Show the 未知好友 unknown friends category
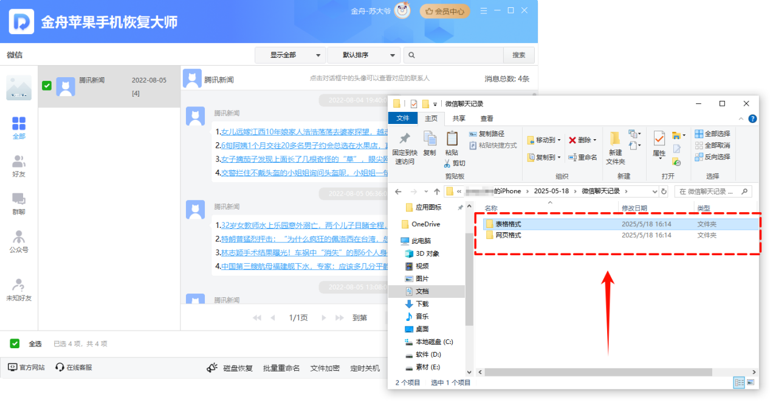 pos(19,290)
